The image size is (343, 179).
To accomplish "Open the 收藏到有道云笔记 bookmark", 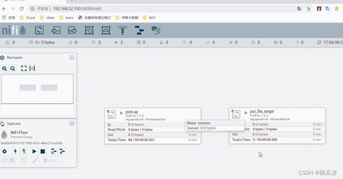I will tap(95, 18).
